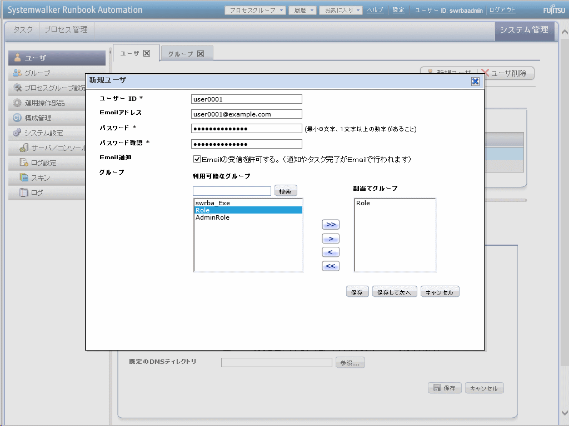Click the save disk icon in background form
Screen dimensions: 569x426
(x=437, y=388)
